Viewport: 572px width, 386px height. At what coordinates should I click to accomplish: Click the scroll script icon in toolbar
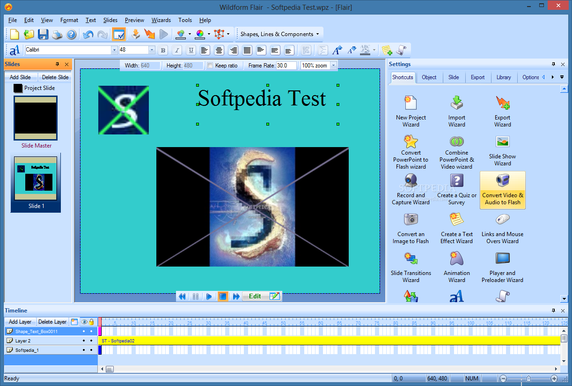[x=401, y=50]
